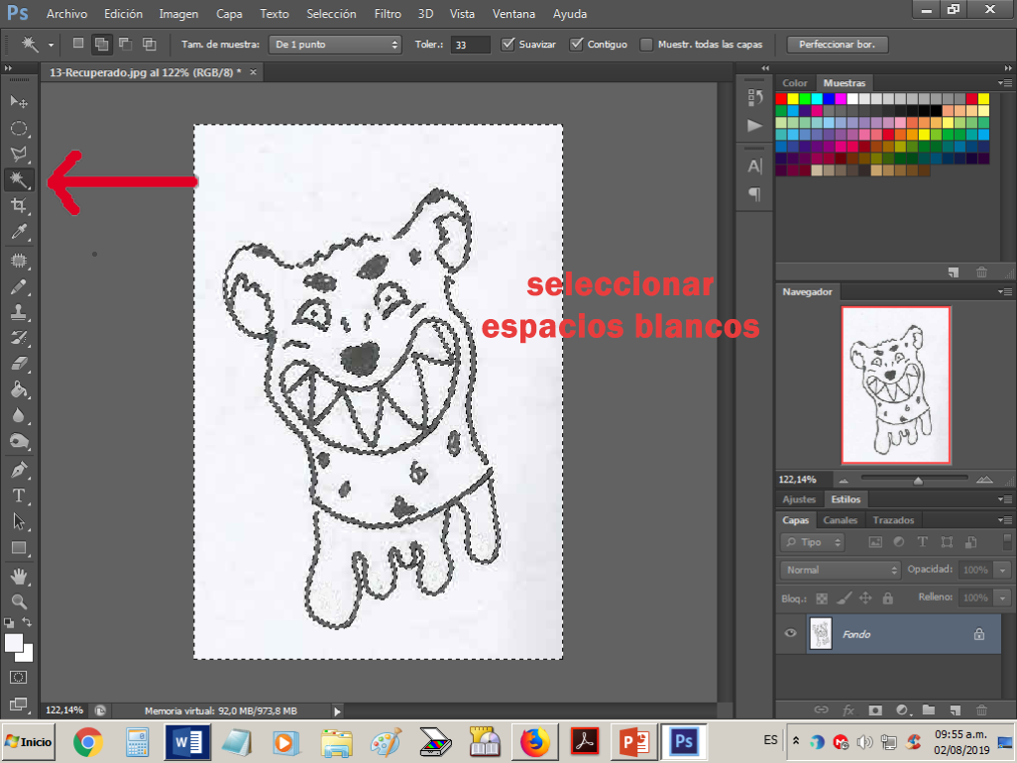Toggle the Suavizar checkbox
This screenshot has height=763, width=1017.
tap(508, 44)
